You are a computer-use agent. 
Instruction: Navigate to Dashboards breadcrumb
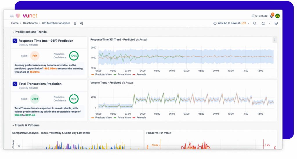[x=30, y=23]
